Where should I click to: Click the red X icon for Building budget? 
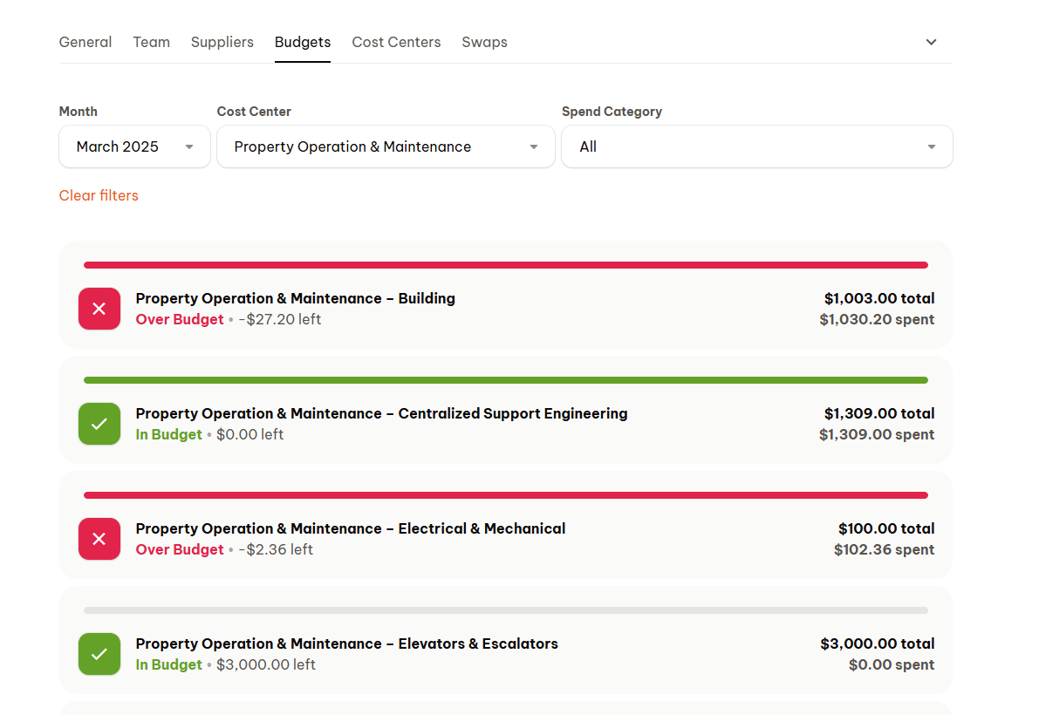pyautogui.click(x=99, y=309)
